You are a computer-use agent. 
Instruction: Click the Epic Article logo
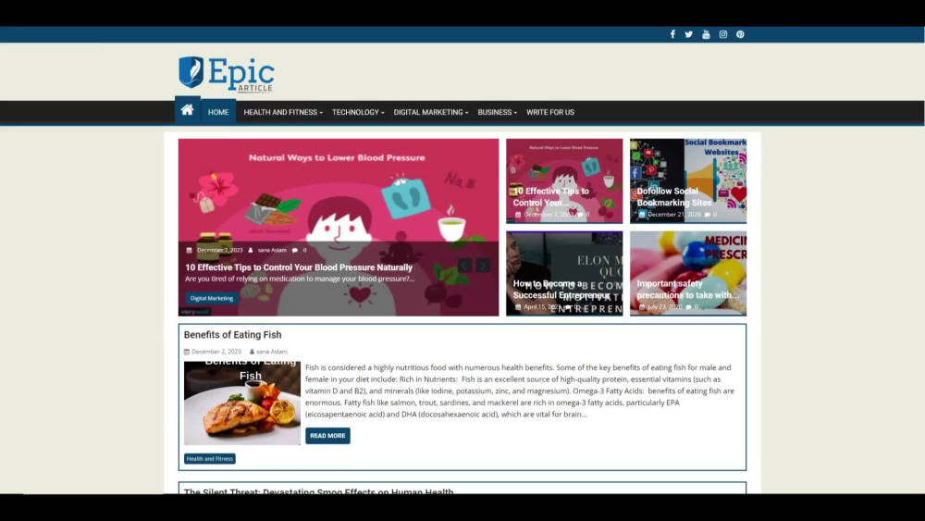(227, 74)
